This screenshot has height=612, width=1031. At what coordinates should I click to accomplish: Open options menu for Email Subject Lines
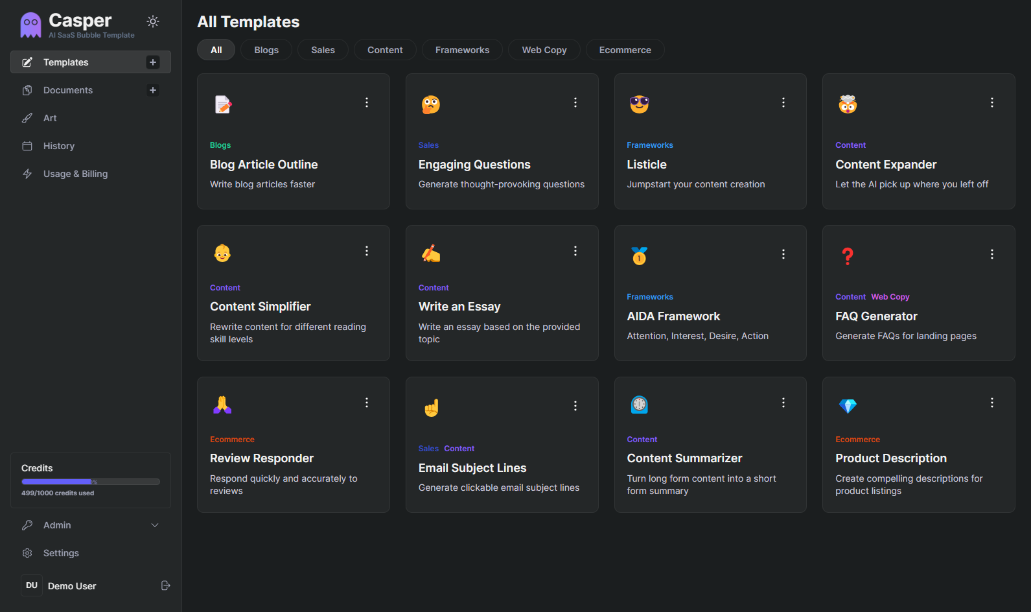point(575,406)
